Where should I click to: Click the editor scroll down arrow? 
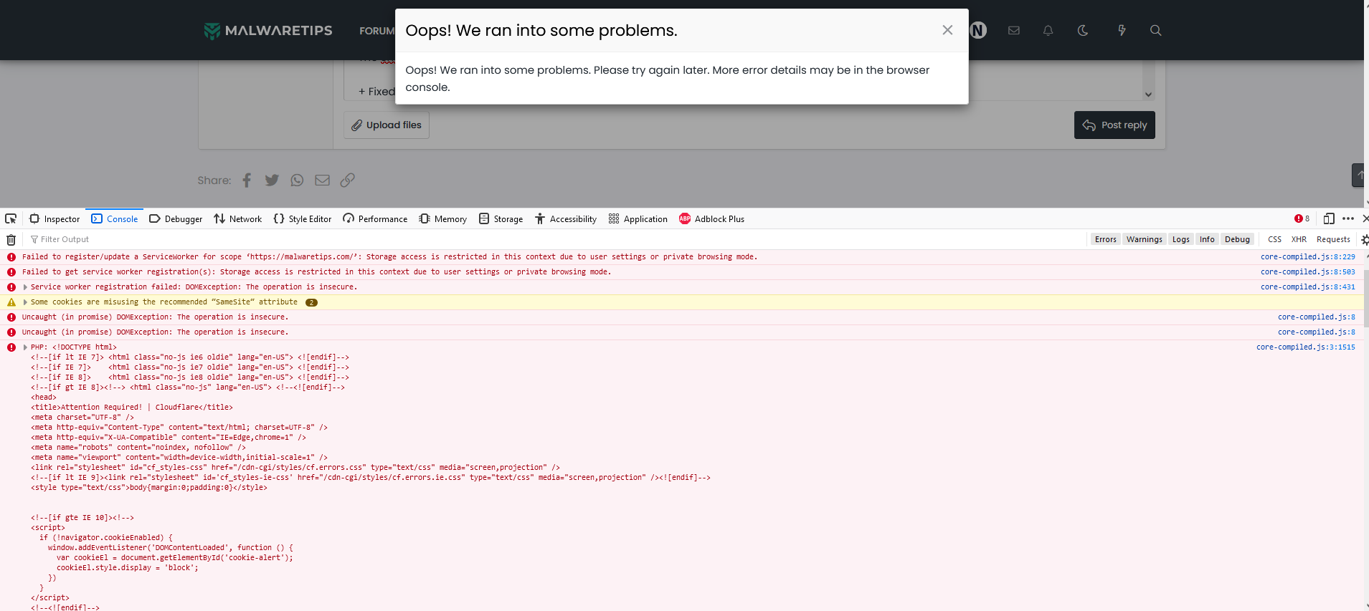point(1148,95)
